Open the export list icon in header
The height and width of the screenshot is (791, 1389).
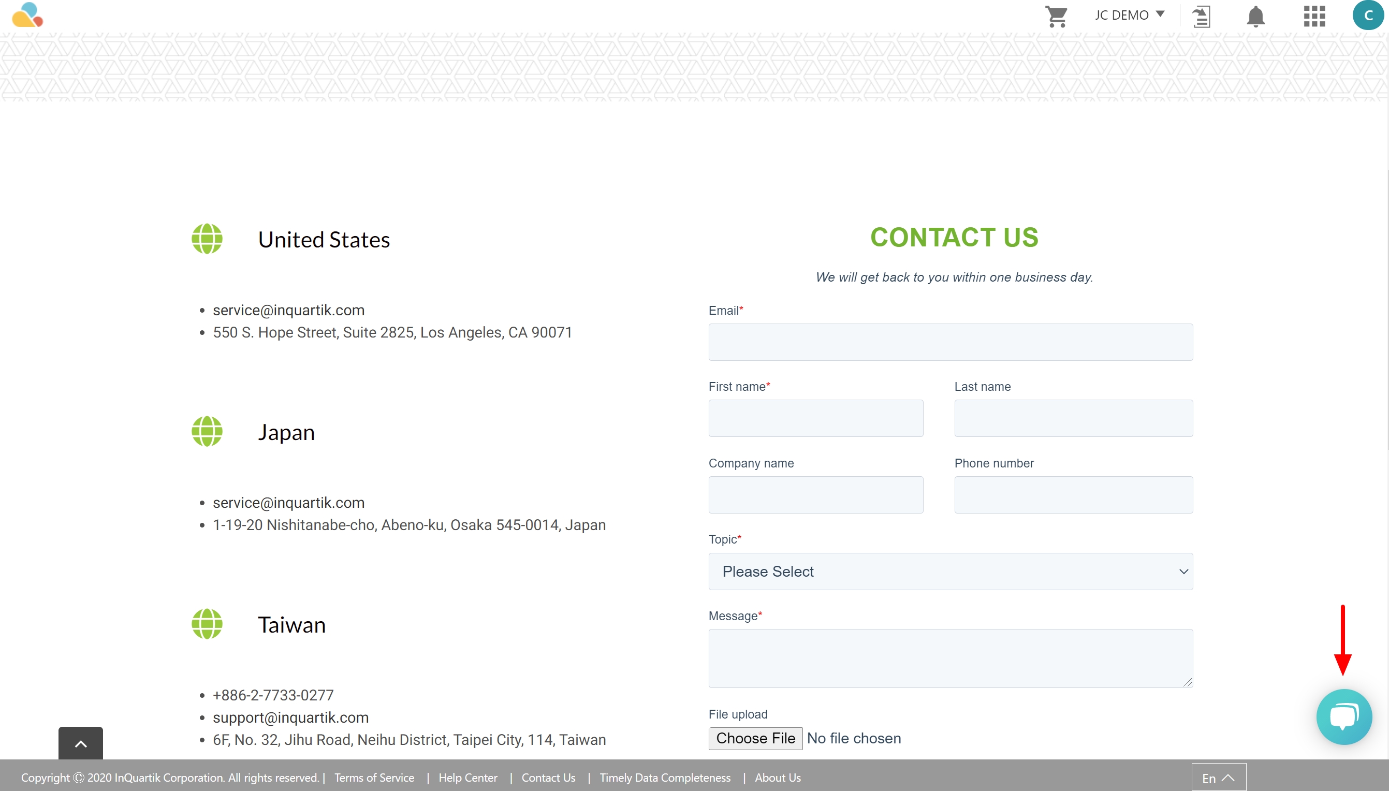click(x=1201, y=16)
